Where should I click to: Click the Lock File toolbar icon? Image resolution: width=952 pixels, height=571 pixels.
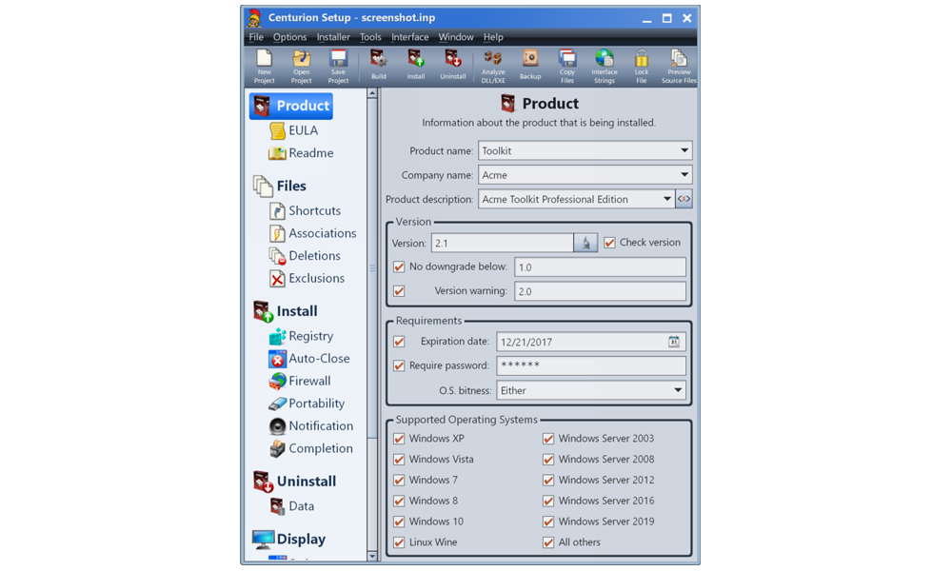[x=641, y=65]
